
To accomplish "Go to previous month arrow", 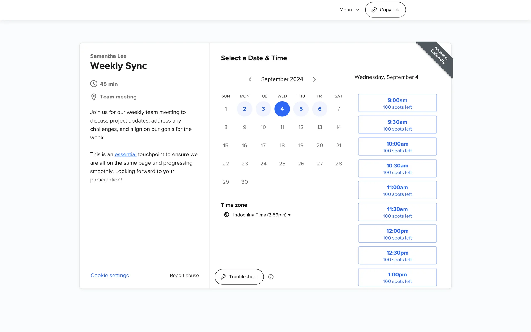I will coord(250,79).
